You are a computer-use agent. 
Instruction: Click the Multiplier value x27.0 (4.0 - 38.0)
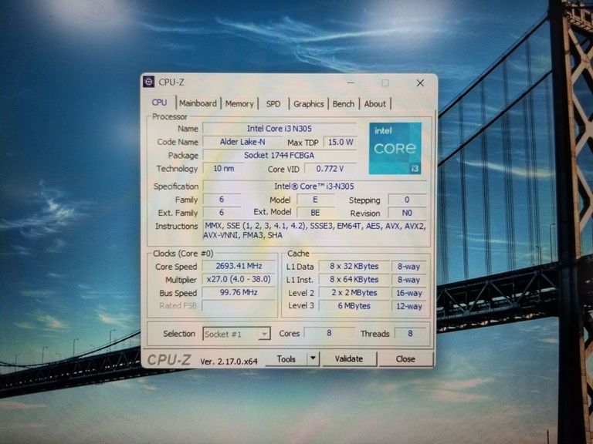click(x=239, y=279)
